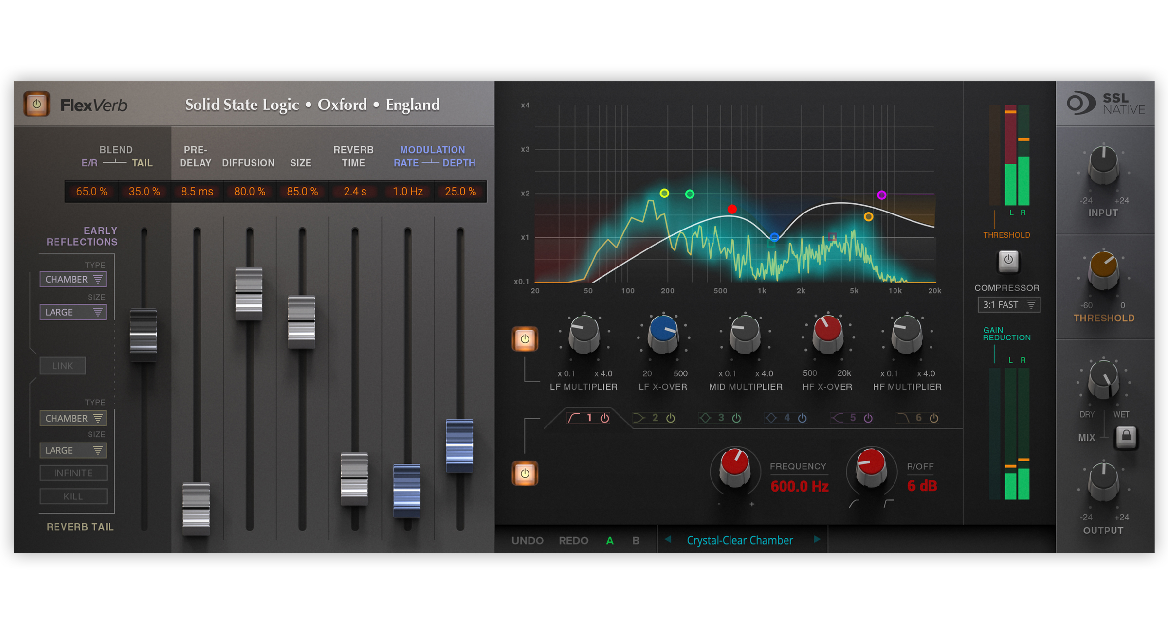Click the REDO button
Image resolution: width=1168 pixels, height=638 pixels.
[x=573, y=540]
